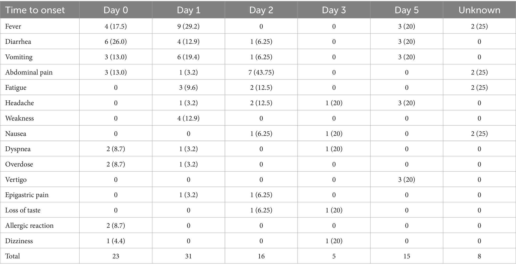Select the Abdominal pain Day 2 cell 7 (43.75)
The height and width of the screenshot is (268, 516).
click(261, 72)
